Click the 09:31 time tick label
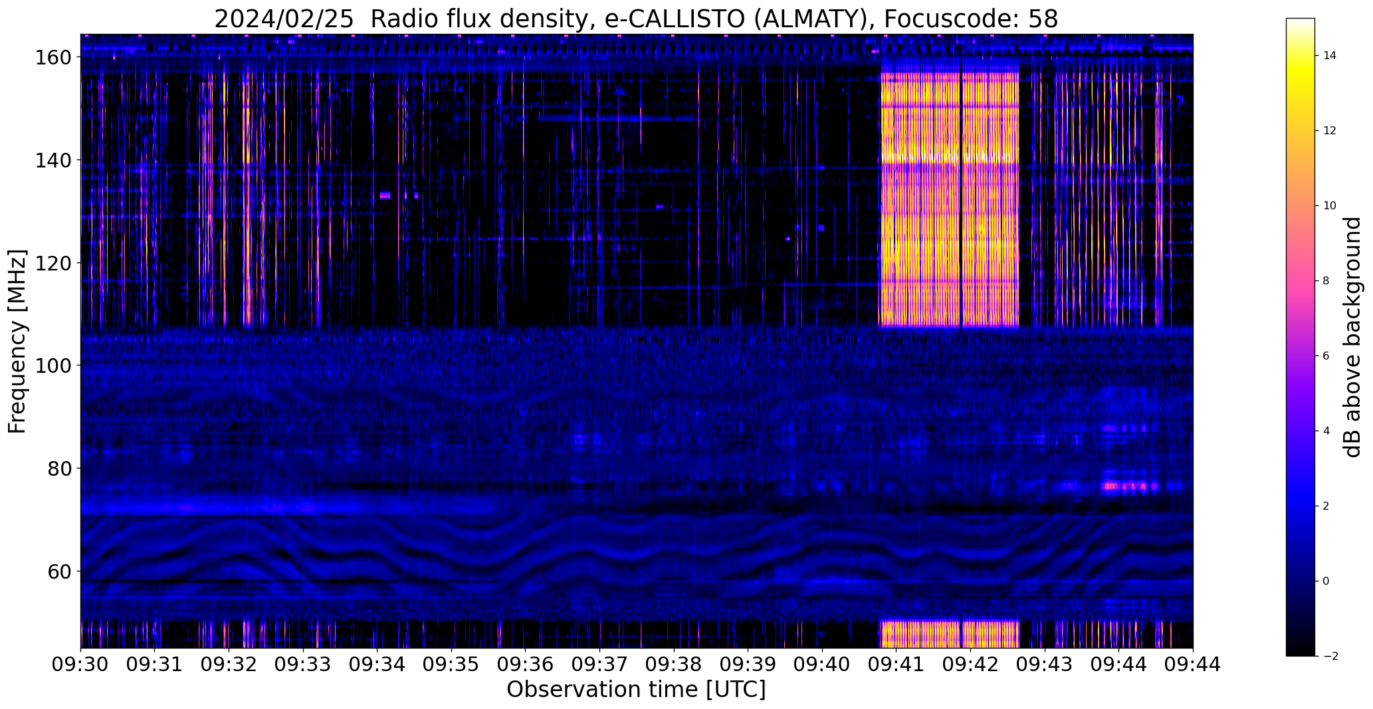 pos(155,664)
